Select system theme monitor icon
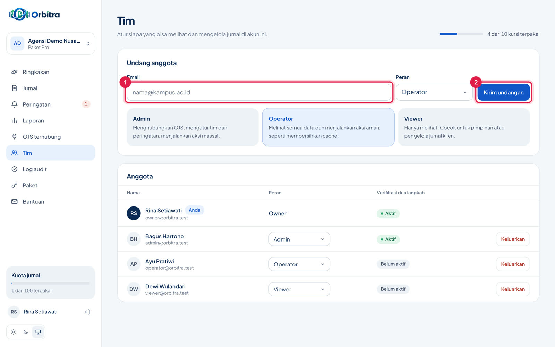555x347 pixels. coord(38,332)
